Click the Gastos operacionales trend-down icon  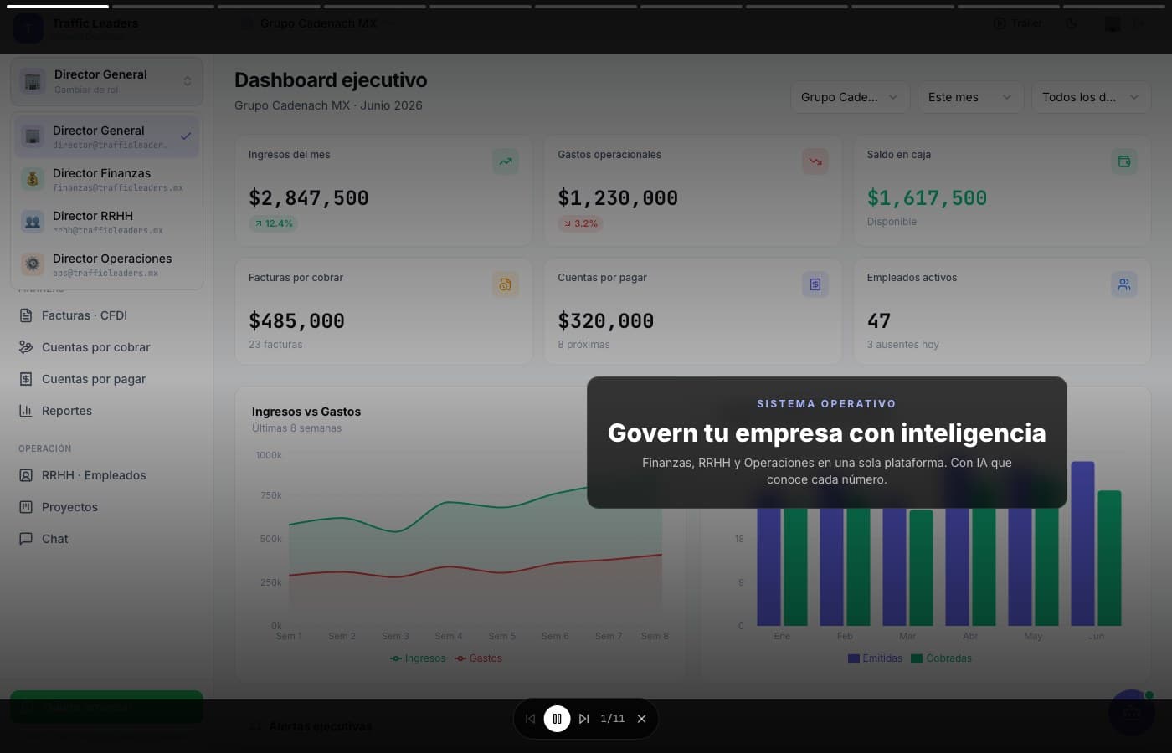coord(815,161)
